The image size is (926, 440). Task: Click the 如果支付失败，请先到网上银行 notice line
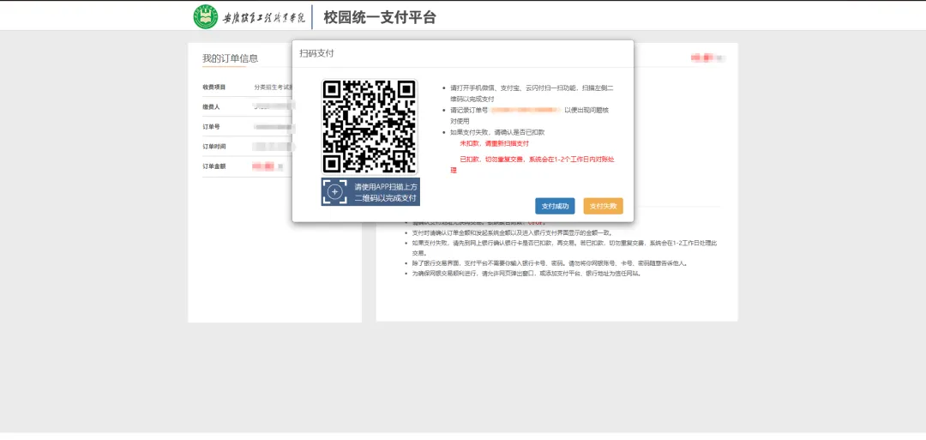coord(564,248)
